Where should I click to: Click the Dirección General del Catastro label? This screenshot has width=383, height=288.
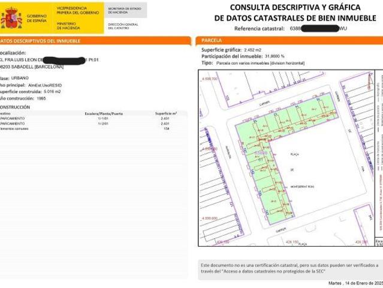pyautogui.click(x=123, y=26)
